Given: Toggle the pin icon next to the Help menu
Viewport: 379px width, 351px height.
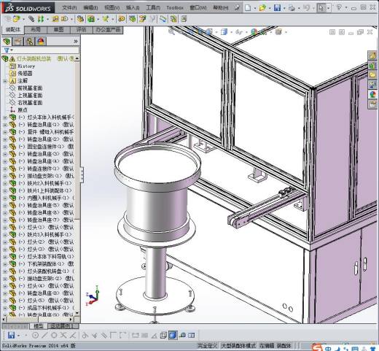Looking at the screenshot, I should point(237,8).
